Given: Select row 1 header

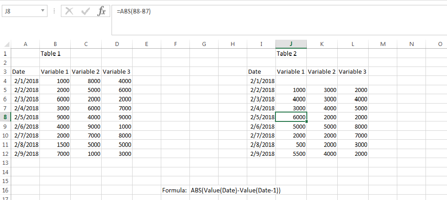Looking at the screenshot, I should pyautogui.click(x=5, y=54).
